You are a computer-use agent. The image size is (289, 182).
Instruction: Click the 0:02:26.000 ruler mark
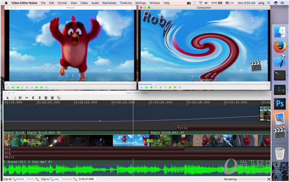[161, 102]
